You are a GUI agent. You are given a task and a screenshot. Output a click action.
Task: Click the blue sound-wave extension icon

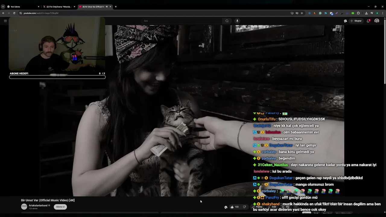point(309,13)
